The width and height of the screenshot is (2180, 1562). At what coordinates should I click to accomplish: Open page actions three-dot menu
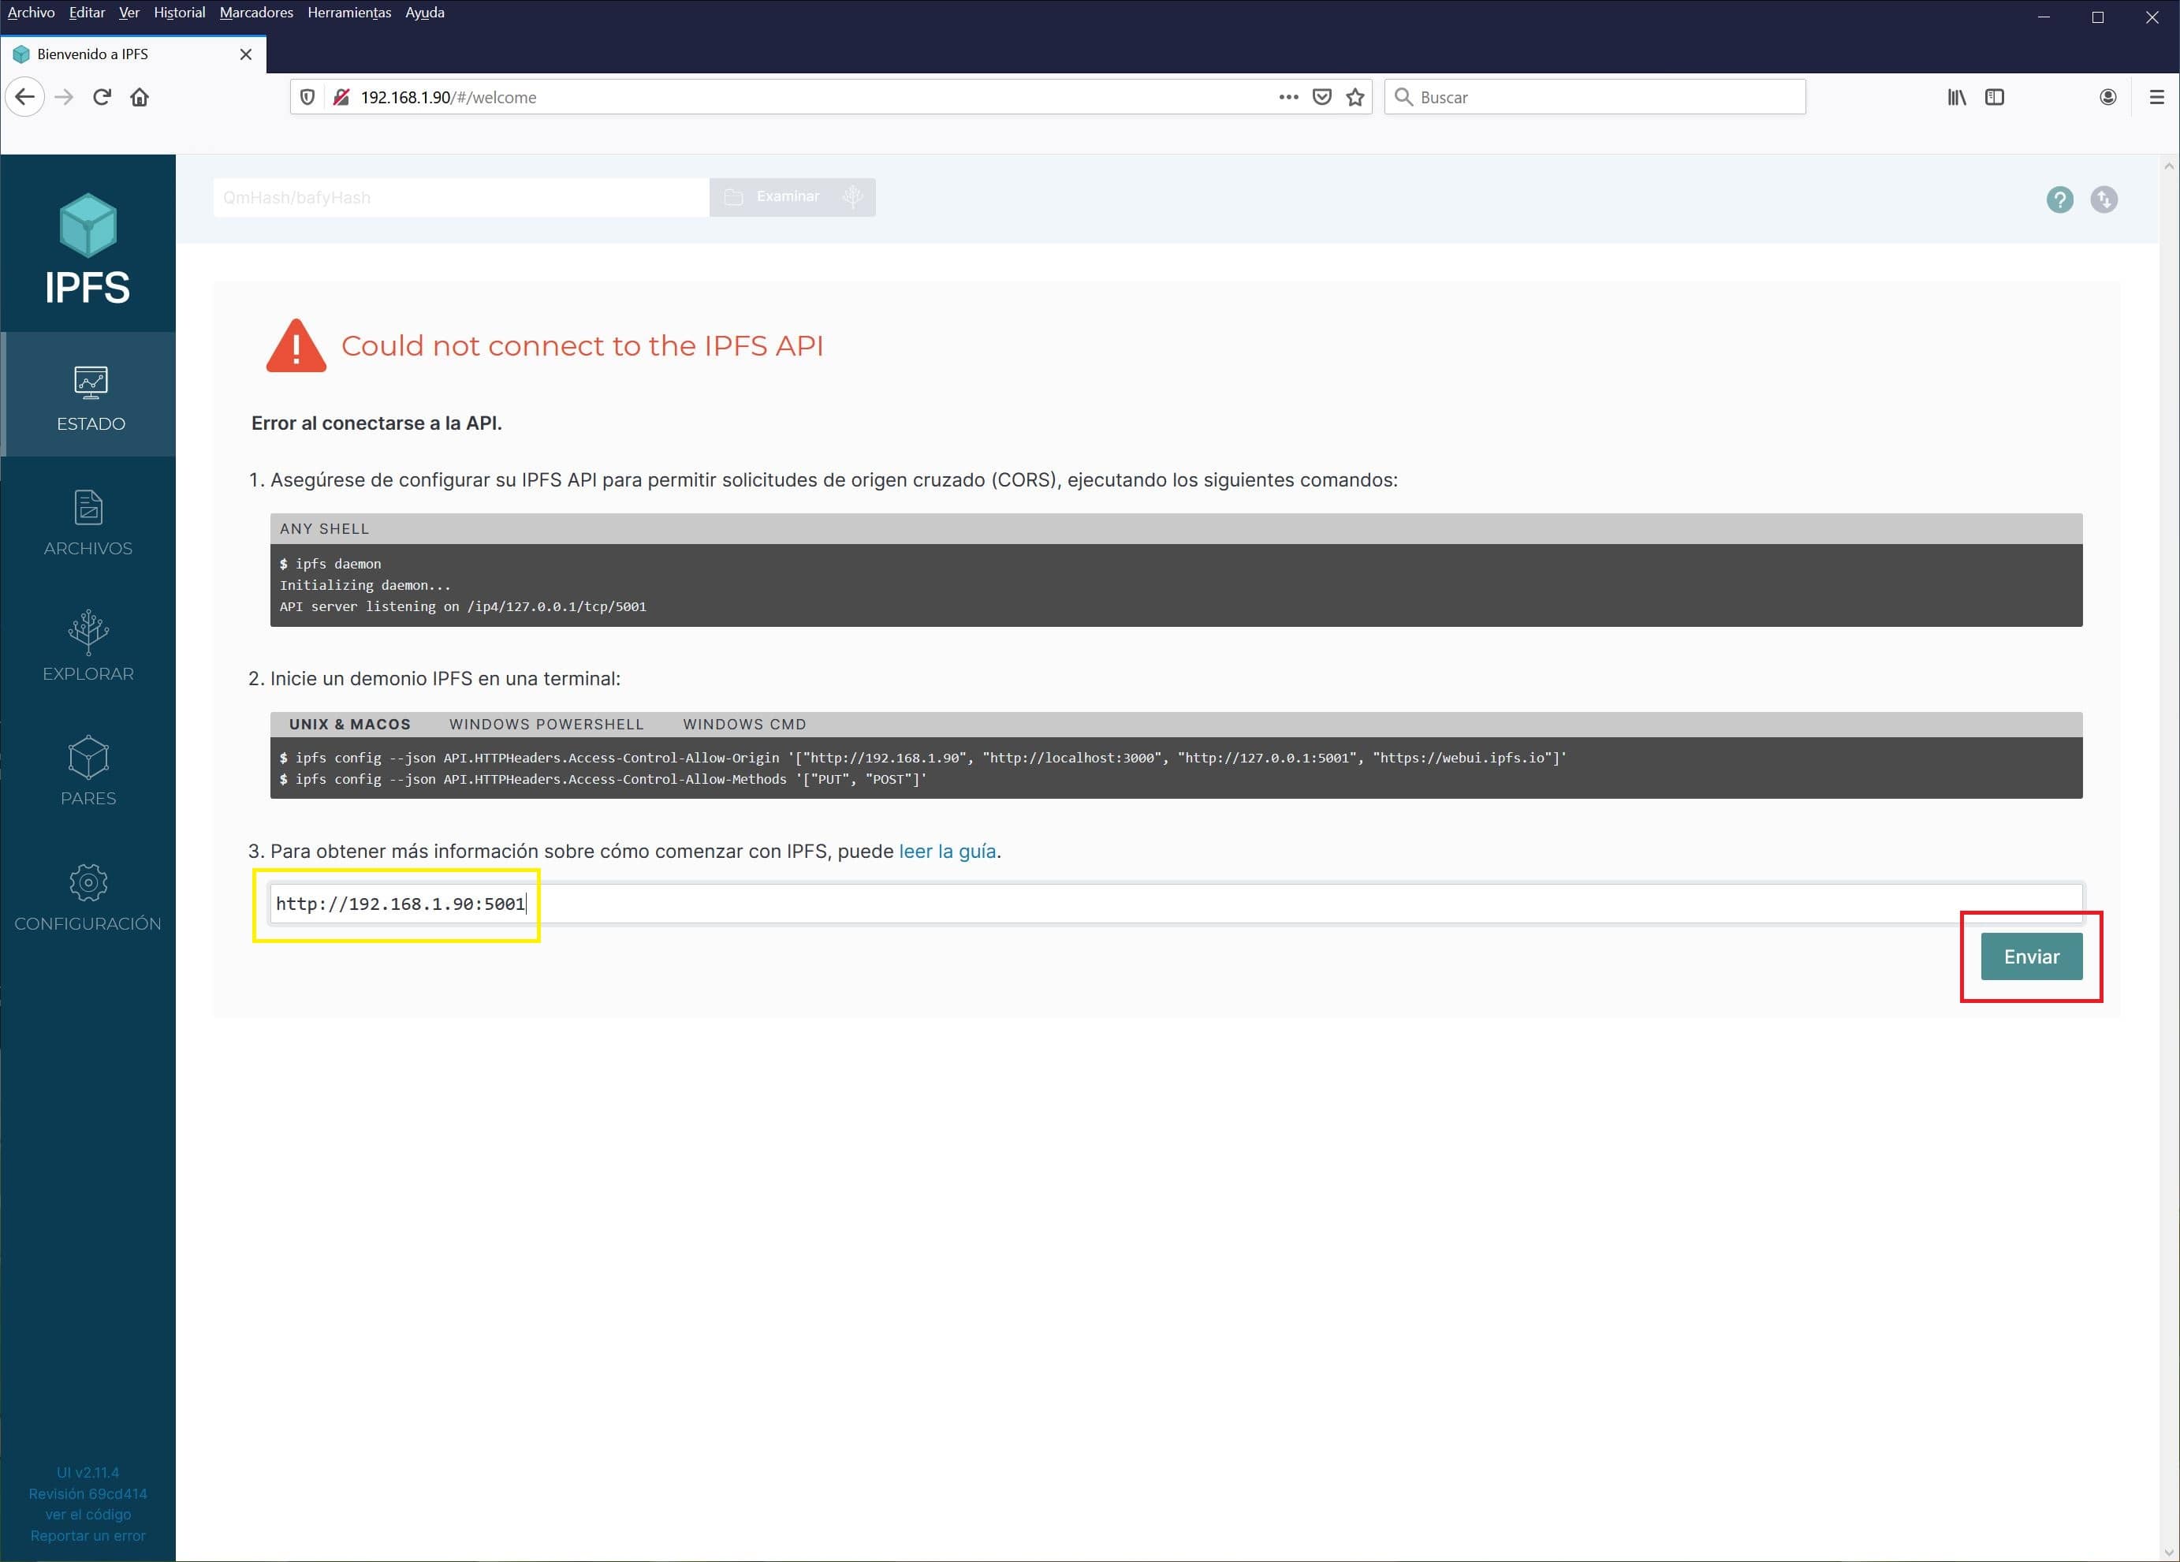(1288, 97)
